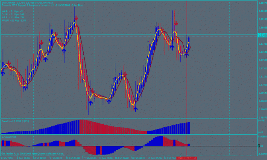Click the Trend Lord indicator label
The image size is (267, 160).
15,121
